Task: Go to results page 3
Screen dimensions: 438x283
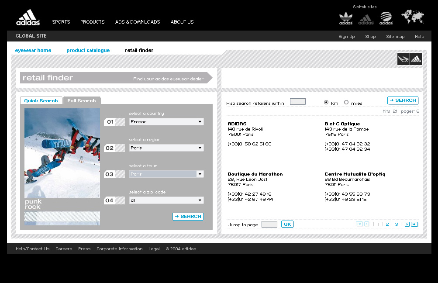Action: [x=396, y=224]
